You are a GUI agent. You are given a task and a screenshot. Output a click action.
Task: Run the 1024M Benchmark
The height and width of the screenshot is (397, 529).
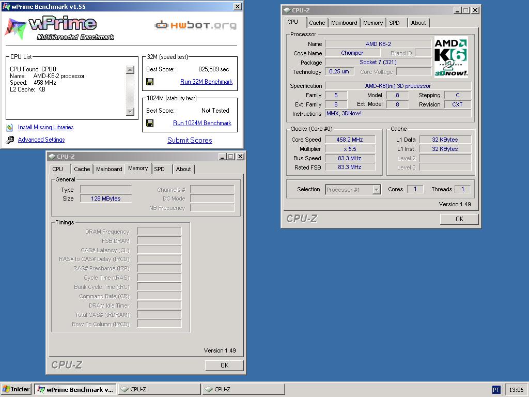202,123
